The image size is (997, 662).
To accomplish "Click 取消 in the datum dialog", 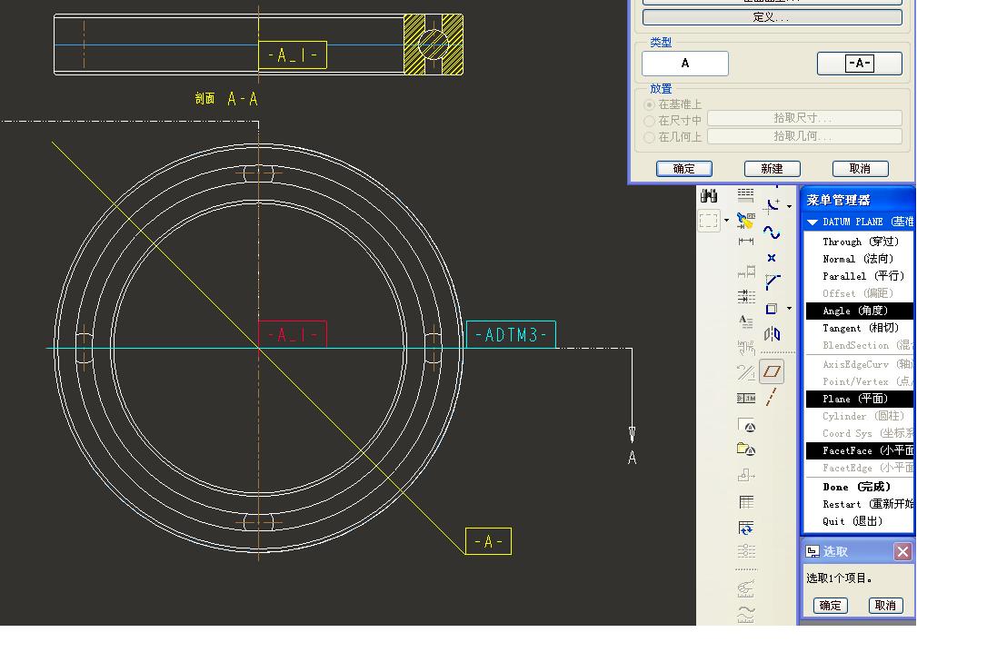I will (x=860, y=168).
